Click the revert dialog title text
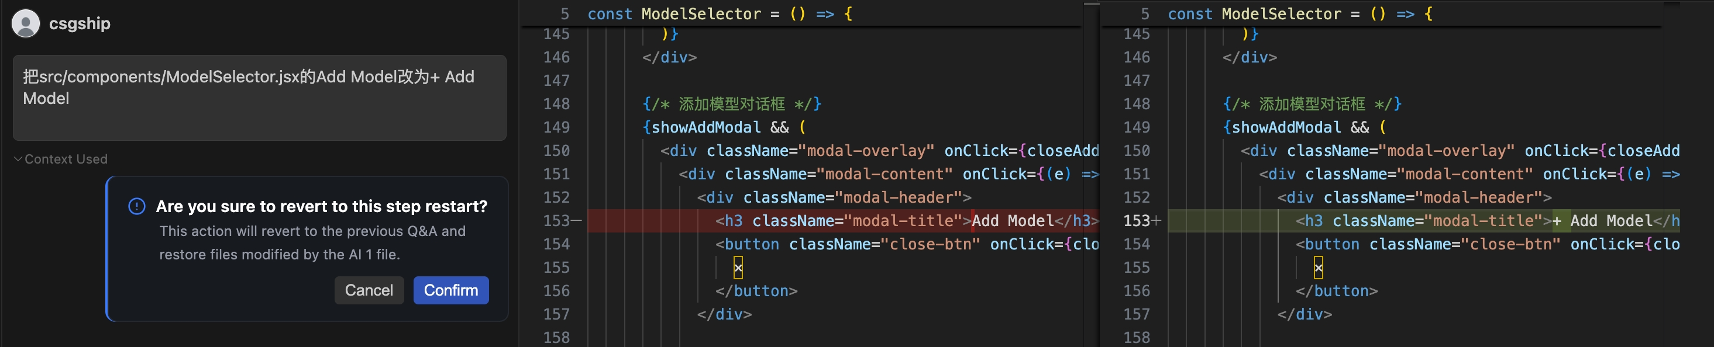Screen dimensions: 1714x347 (x=321, y=206)
